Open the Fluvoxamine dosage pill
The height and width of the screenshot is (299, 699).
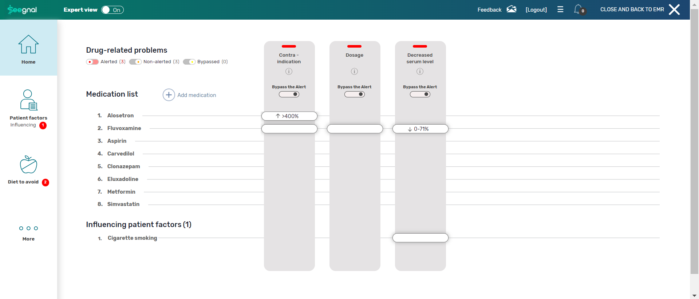point(355,129)
